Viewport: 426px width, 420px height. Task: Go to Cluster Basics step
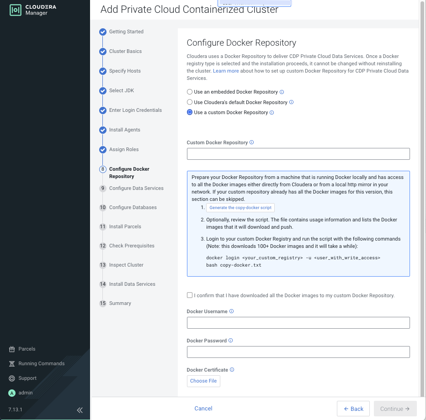pyautogui.click(x=125, y=51)
